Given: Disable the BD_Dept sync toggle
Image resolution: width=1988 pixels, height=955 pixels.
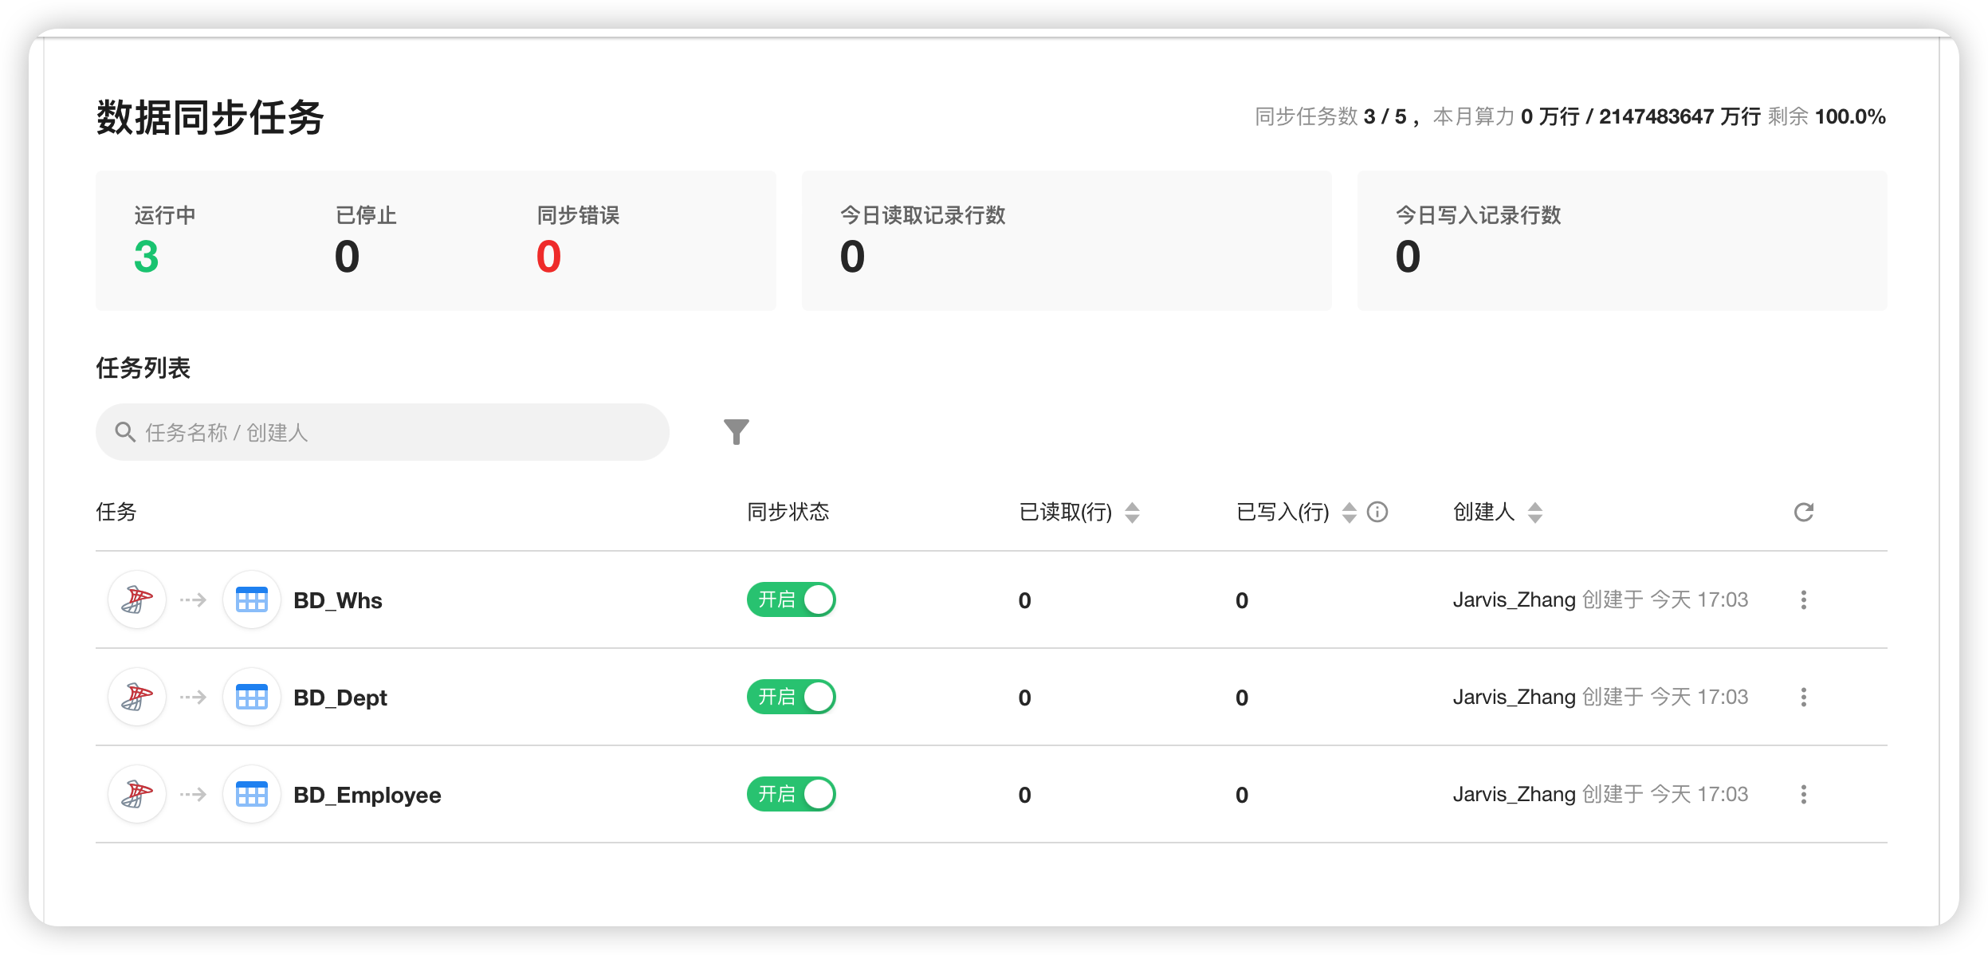Looking at the screenshot, I should tap(791, 697).
